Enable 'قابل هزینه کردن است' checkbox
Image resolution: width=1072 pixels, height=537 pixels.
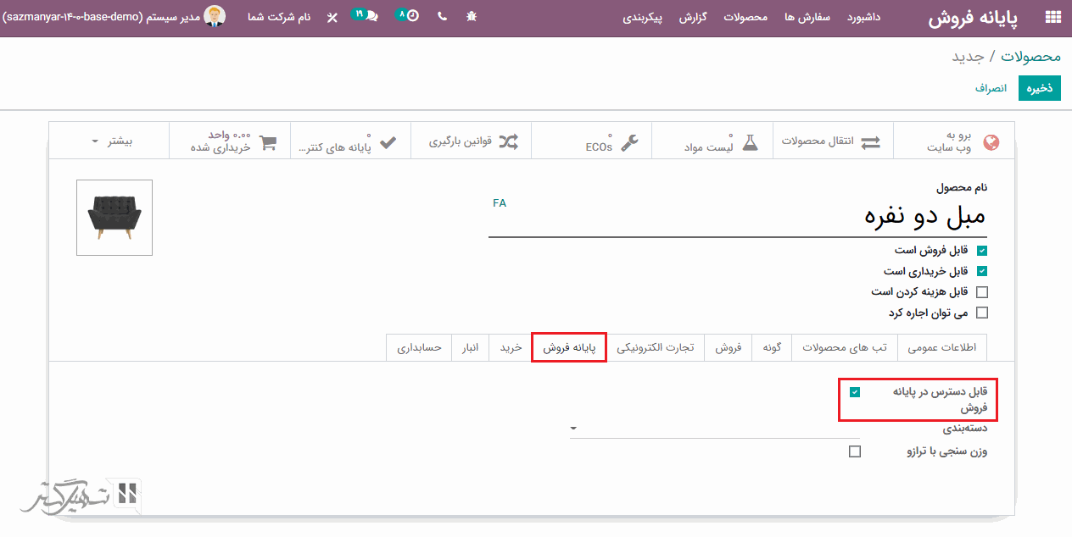[982, 292]
